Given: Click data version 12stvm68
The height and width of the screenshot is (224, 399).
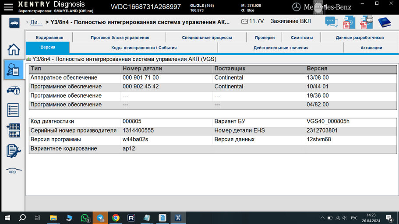Looking at the screenshot, I should click(x=318, y=139).
